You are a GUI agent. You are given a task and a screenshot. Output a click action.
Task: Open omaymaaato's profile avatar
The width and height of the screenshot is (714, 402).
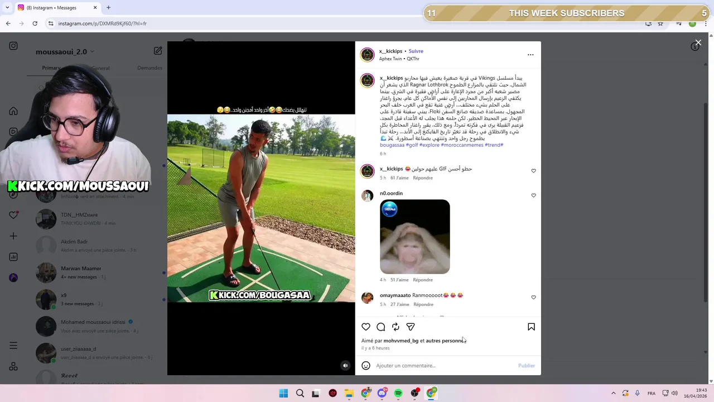point(367,298)
